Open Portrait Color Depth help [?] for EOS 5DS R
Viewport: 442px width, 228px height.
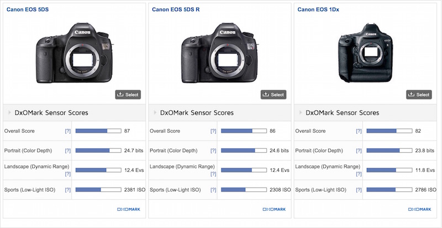click(213, 151)
